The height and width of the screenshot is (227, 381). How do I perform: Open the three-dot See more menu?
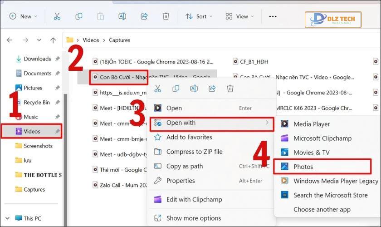tap(273, 16)
